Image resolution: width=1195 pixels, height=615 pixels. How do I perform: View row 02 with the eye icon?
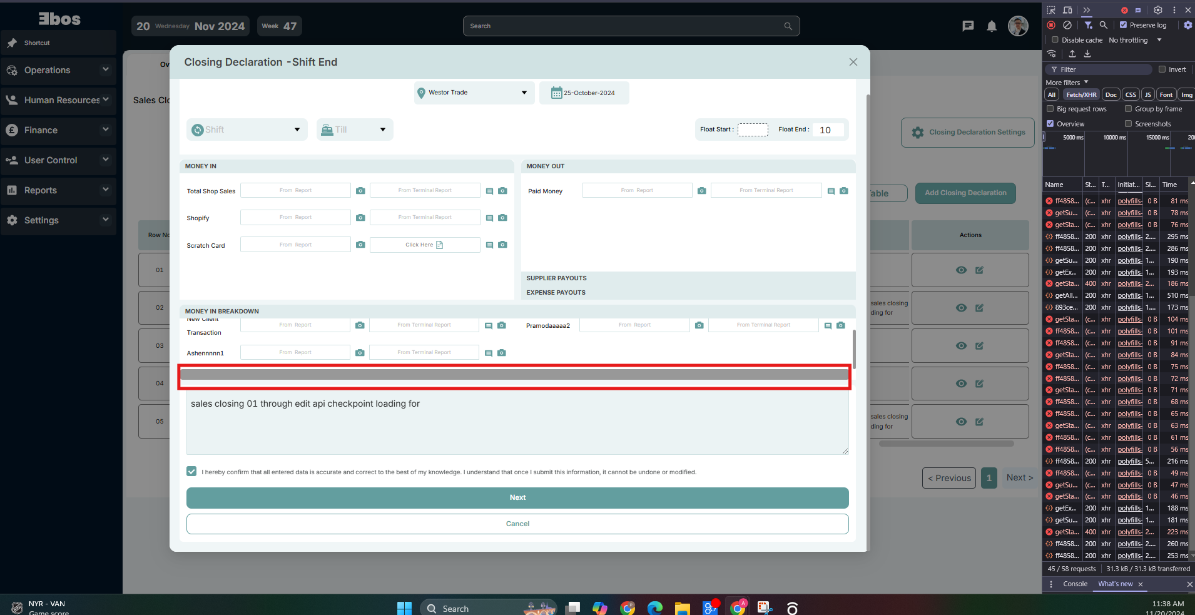pyautogui.click(x=962, y=308)
